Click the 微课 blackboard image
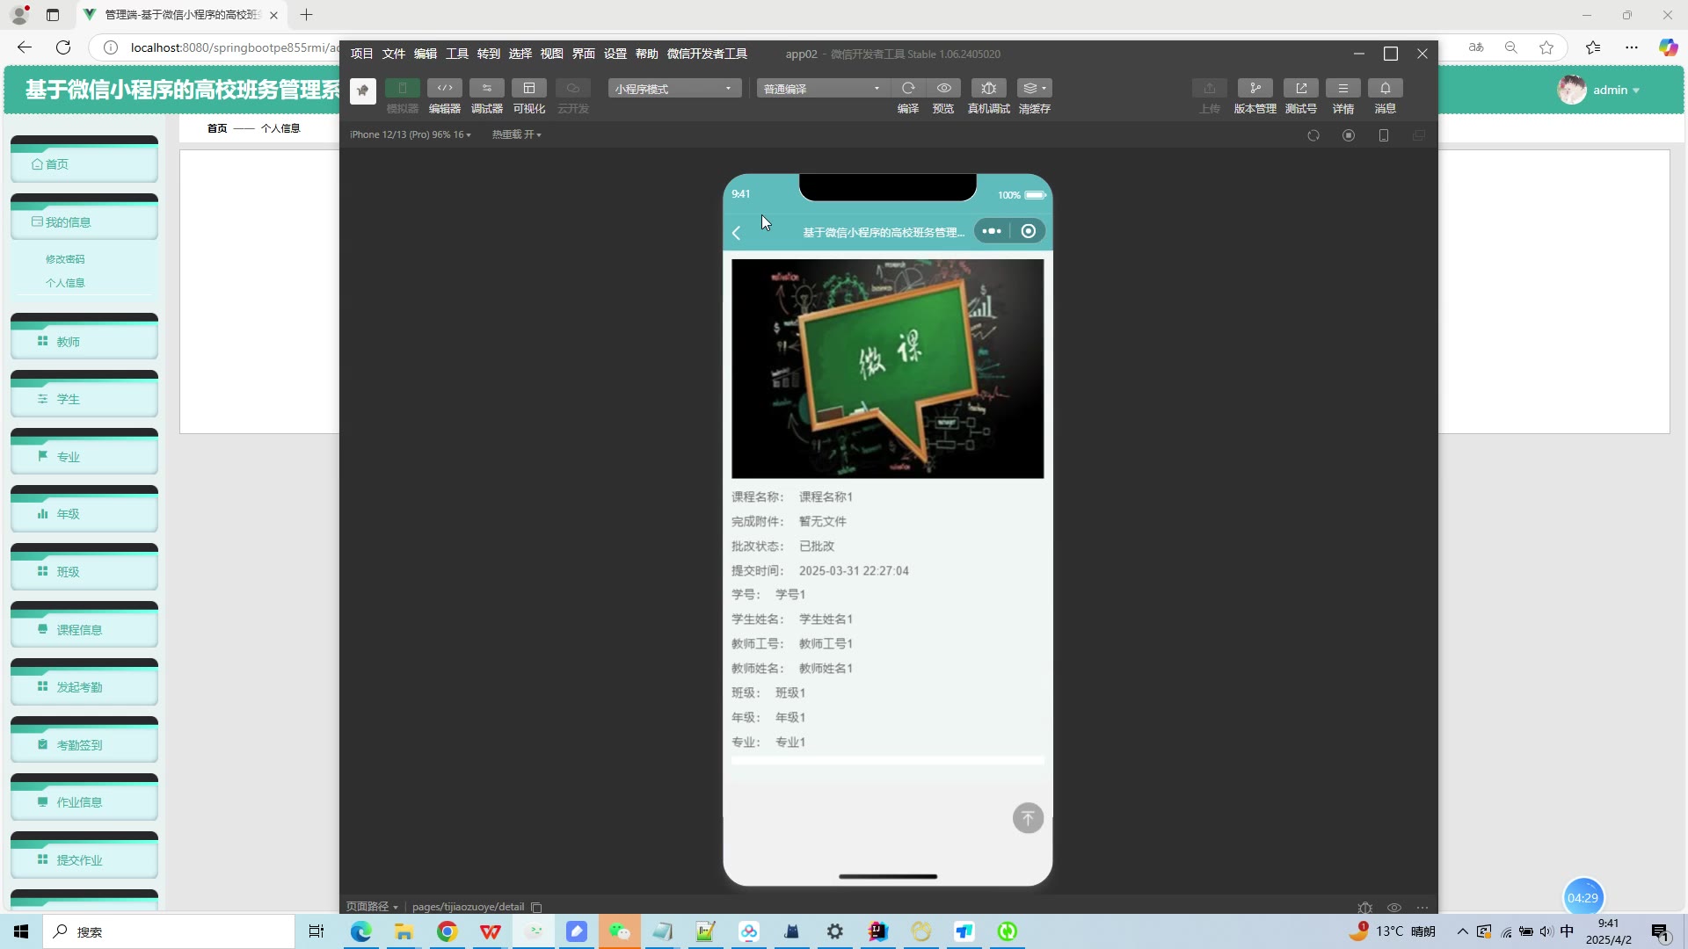 pyautogui.click(x=887, y=368)
